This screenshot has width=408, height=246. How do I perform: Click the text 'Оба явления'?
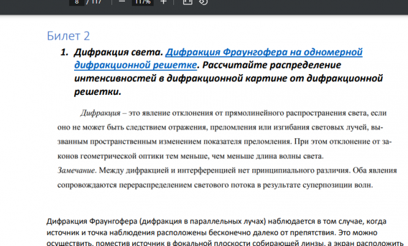click(375, 170)
